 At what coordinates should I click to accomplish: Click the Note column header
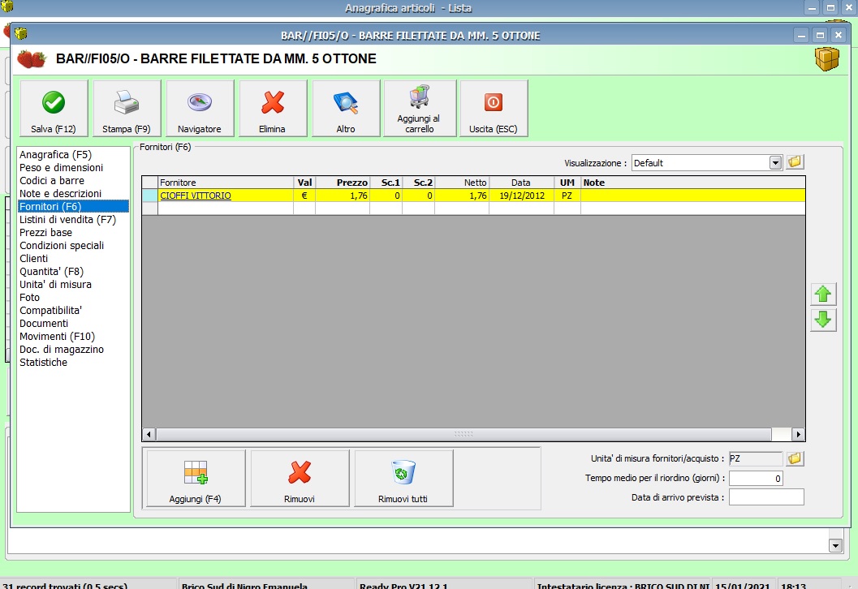pyautogui.click(x=692, y=183)
